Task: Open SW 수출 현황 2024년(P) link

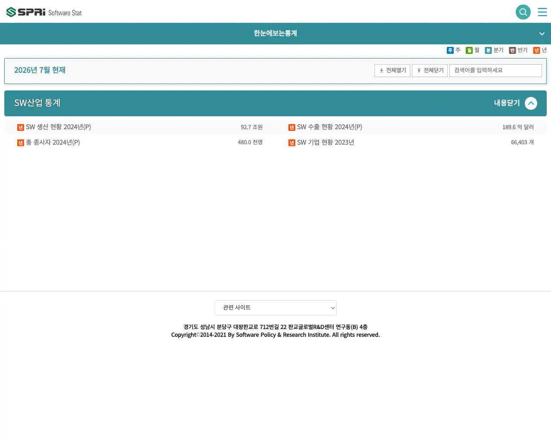Action: [x=329, y=127]
